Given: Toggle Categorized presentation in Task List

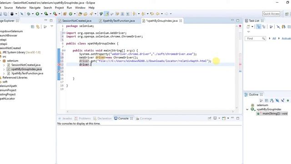Looking at the screenshot, I should [x=259, y=27].
